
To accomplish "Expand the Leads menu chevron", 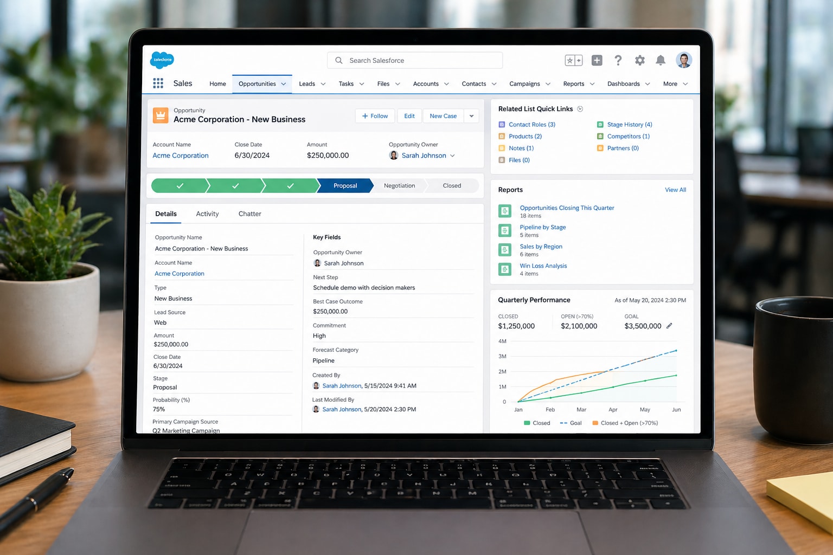I will tap(323, 84).
